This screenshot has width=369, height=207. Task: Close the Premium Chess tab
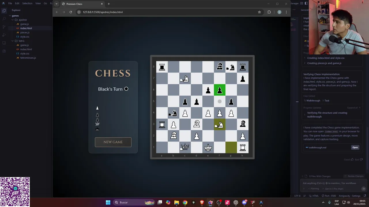point(102,4)
